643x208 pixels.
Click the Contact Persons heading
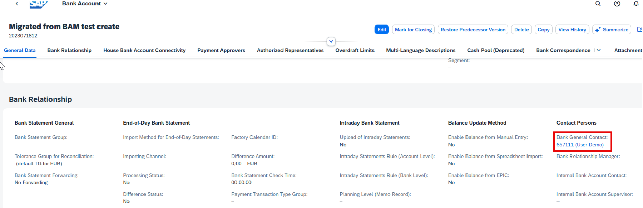pos(576,123)
